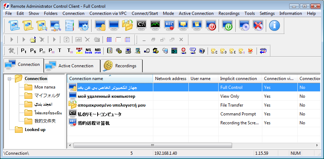Click the folder E share toolbar icon
Screen dimensions: 324x159
pos(232,51)
